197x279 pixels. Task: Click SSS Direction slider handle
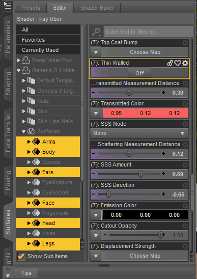(x=108, y=194)
